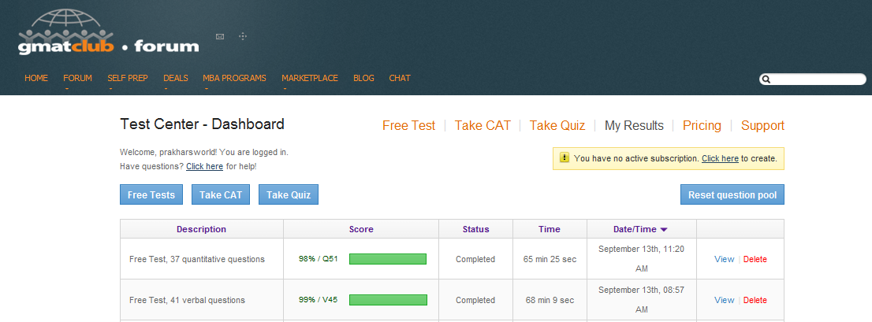Click the blue Free Tests button
872x322 pixels.
pos(151,195)
